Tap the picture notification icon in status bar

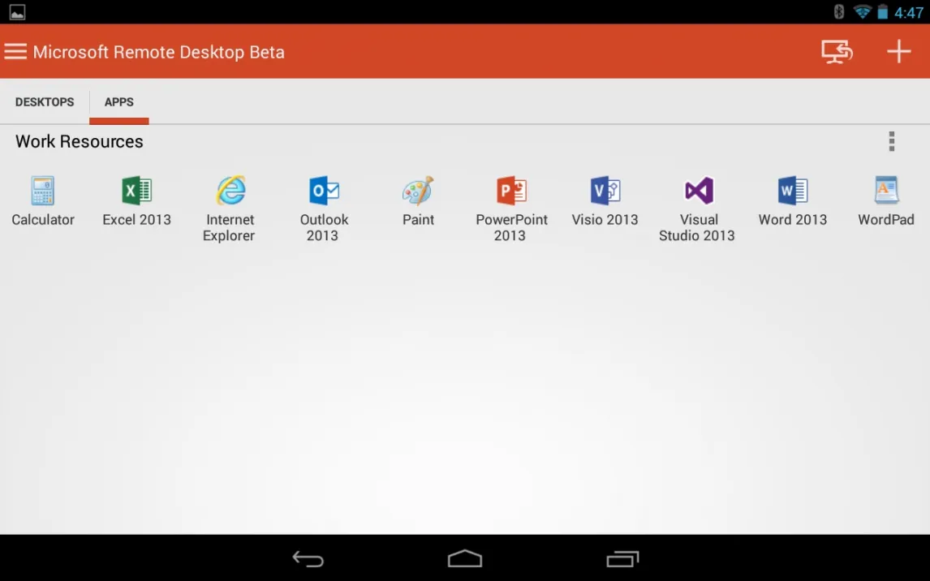click(x=17, y=11)
